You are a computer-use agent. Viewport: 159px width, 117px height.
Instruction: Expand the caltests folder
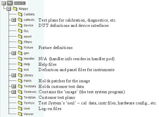(14, 20)
